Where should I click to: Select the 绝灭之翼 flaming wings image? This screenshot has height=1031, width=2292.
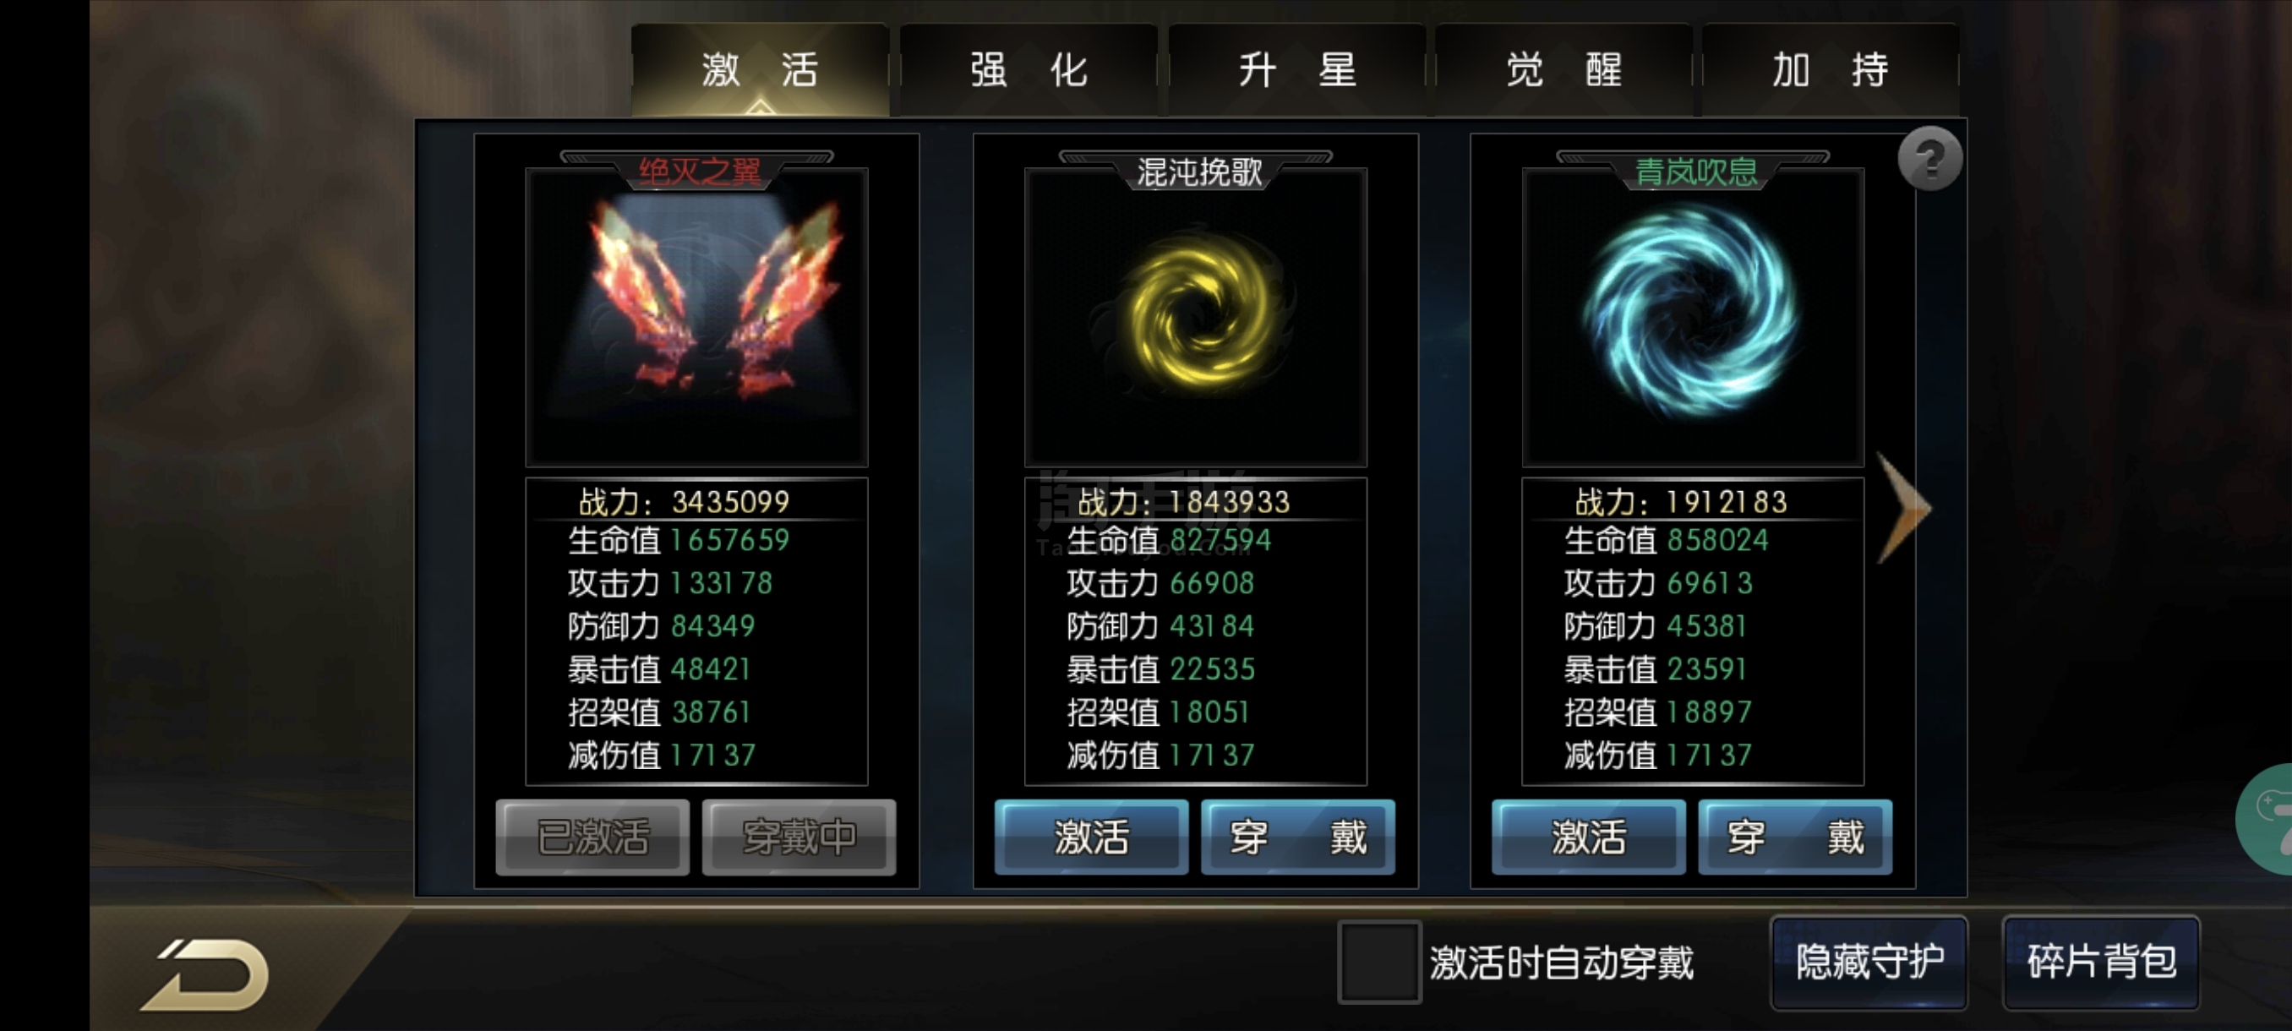tap(696, 316)
